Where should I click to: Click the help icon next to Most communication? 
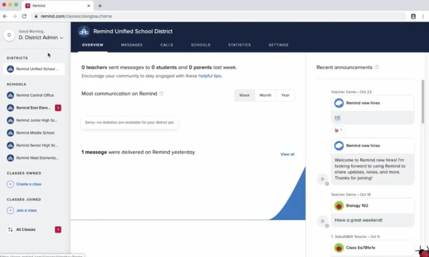point(161,94)
